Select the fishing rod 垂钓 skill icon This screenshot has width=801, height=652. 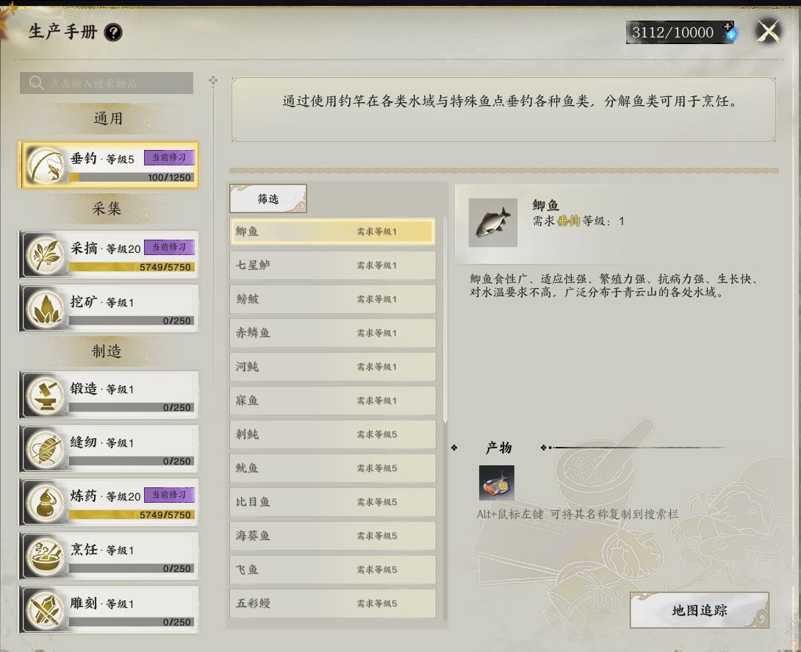click(x=46, y=165)
